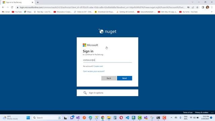The height and width of the screenshot is (121, 215).
Task: Open the browser side panel icon
Action: [203, 7]
